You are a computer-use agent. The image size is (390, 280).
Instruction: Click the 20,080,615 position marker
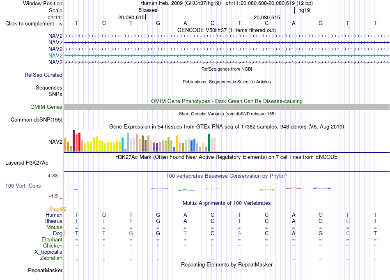pos(267,17)
